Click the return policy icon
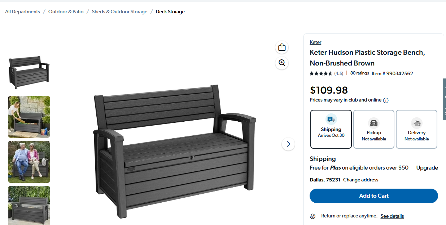446x225 pixels. (x=313, y=216)
